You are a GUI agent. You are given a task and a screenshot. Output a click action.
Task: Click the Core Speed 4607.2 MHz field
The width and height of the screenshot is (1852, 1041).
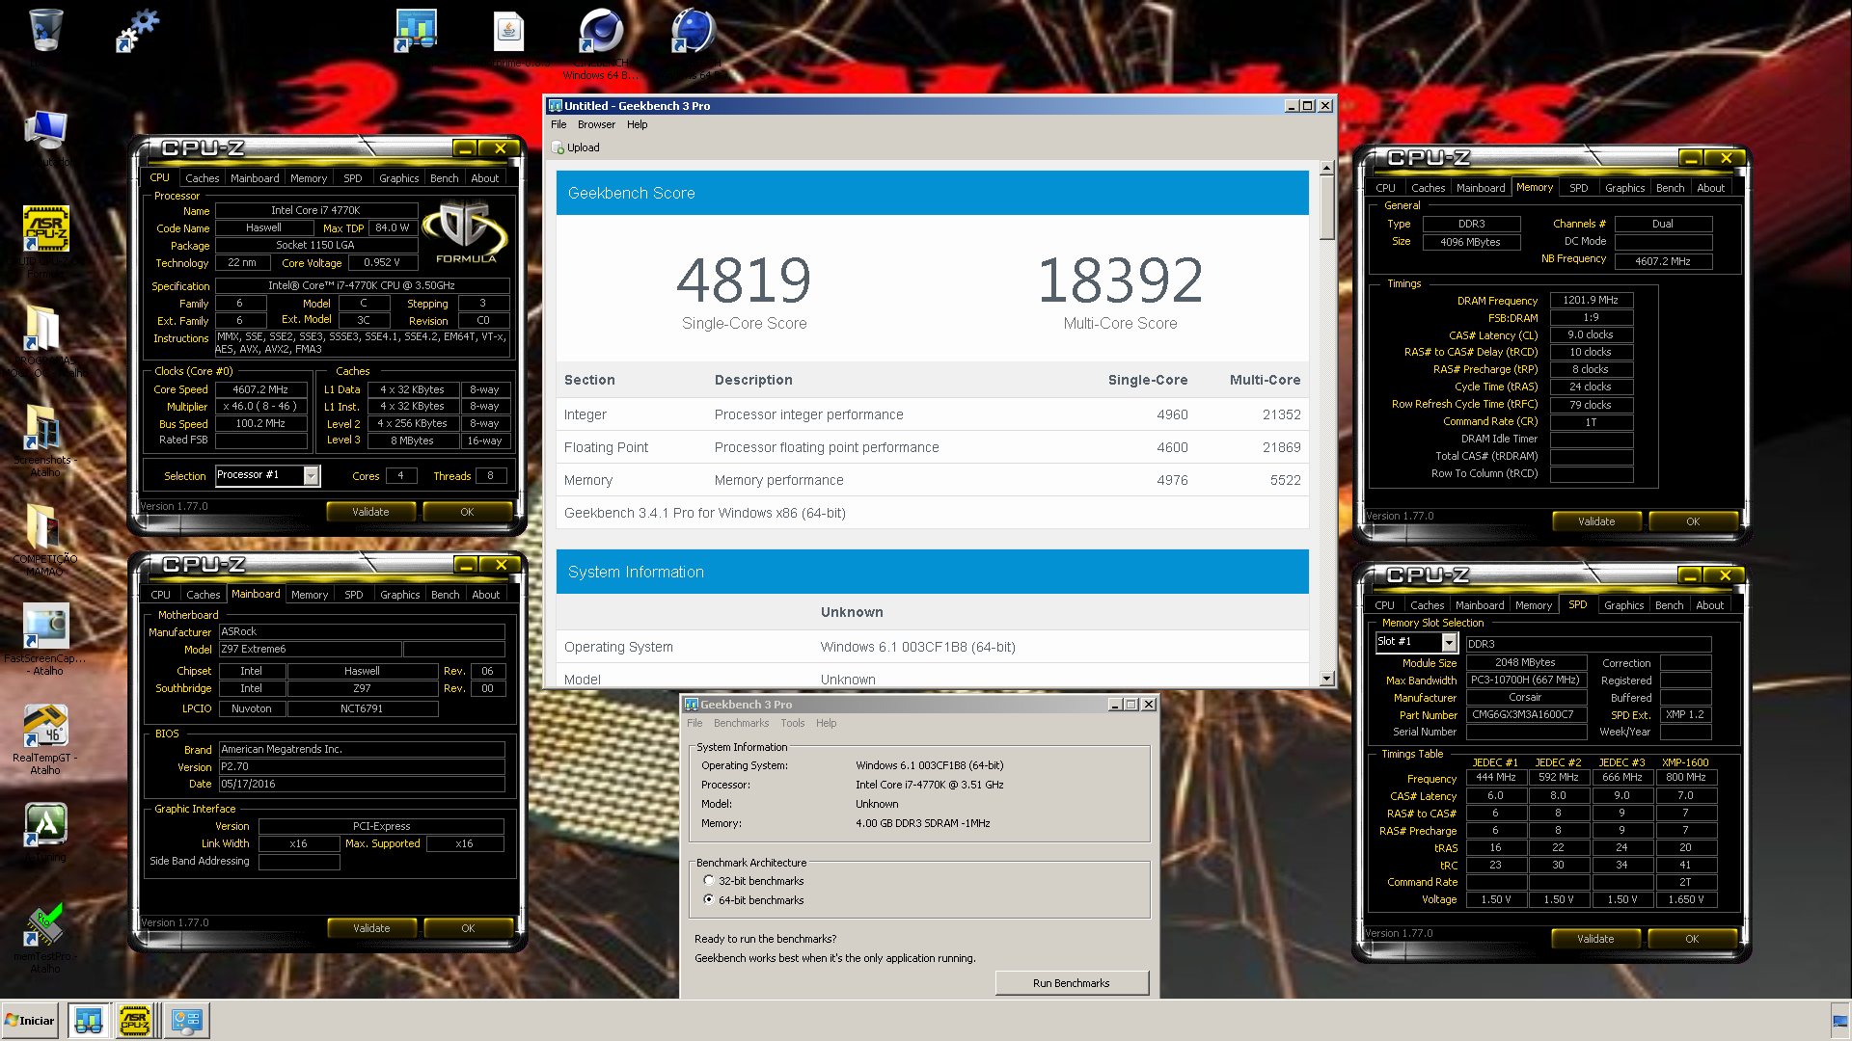pyautogui.click(x=260, y=389)
